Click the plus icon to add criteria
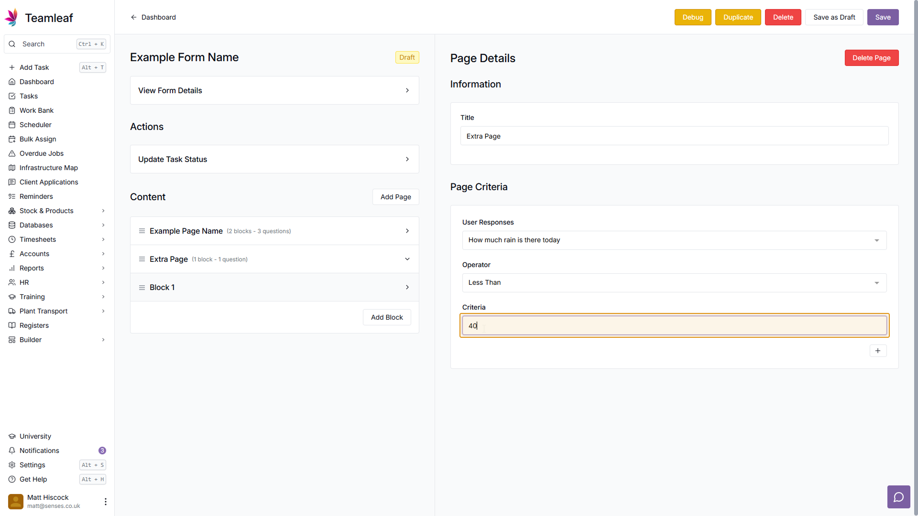Screen dimensions: 918x516 [x=877, y=351]
